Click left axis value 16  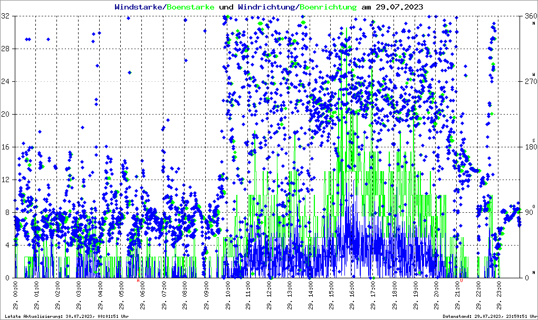pos(6,147)
